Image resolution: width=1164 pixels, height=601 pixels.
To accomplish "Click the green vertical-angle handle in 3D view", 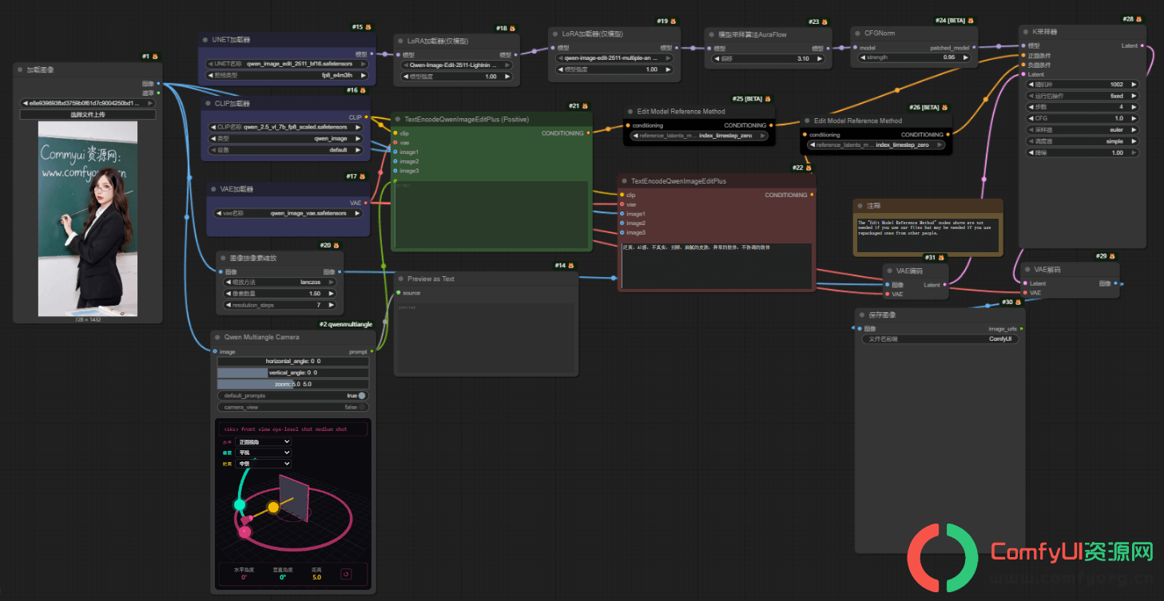I will (239, 504).
